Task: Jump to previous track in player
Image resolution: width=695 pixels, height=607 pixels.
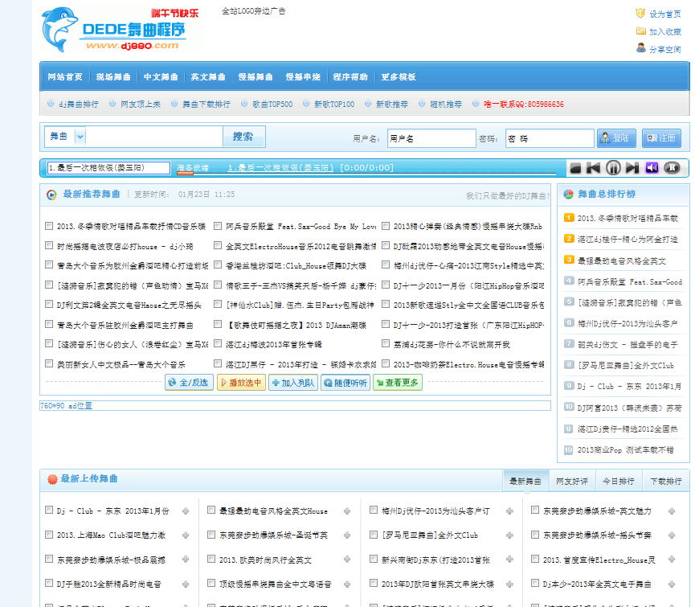Action: click(x=594, y=168)
